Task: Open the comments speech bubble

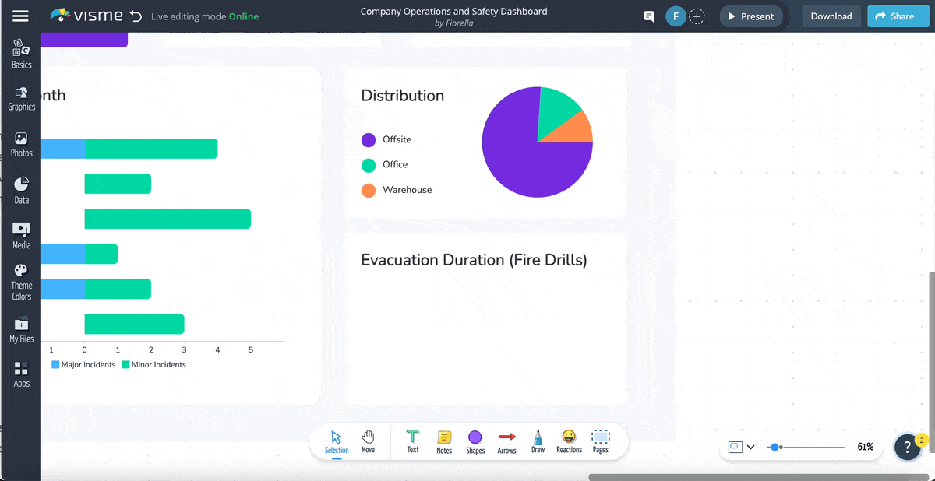Action: click(648, 16)
